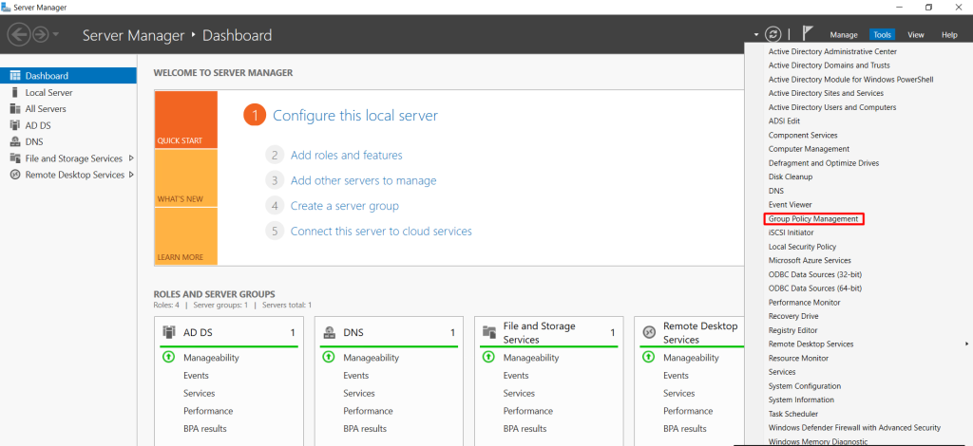
Task: Open the notifications flag icon
Action: point(808,34)
